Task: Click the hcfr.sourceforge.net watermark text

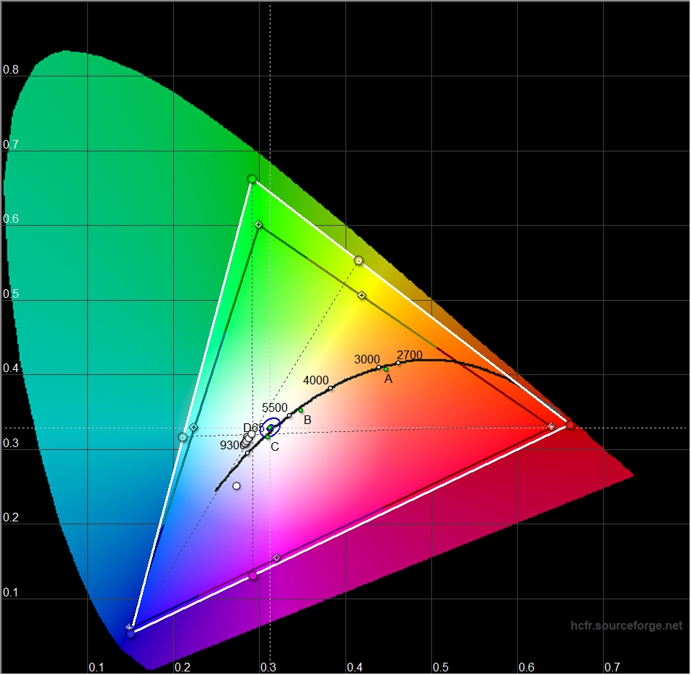Action: [625, 625]
